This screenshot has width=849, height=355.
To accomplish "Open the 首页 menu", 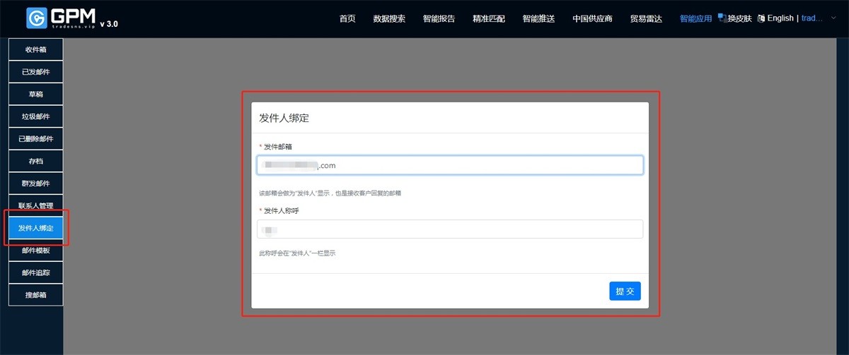I will pyautogui.click(x=347, y=19).
